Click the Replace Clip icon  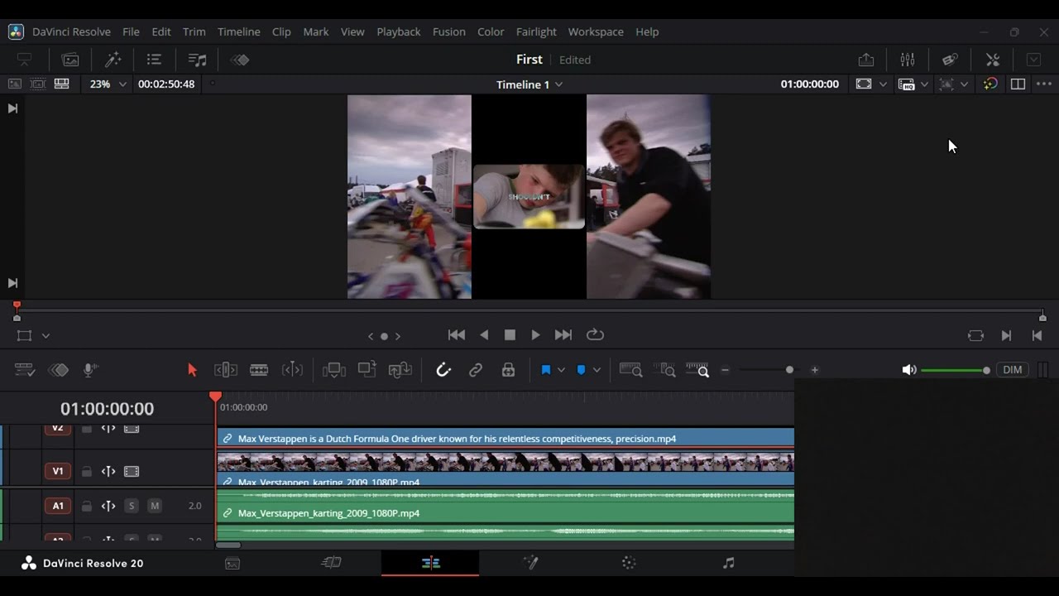coord(400,370)
